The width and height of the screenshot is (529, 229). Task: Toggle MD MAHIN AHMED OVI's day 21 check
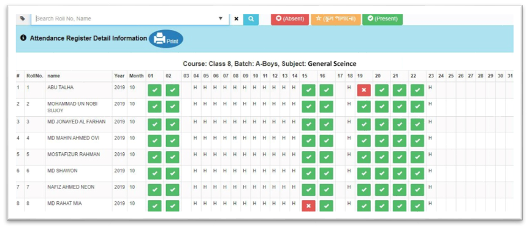click(x=400, y=141)
